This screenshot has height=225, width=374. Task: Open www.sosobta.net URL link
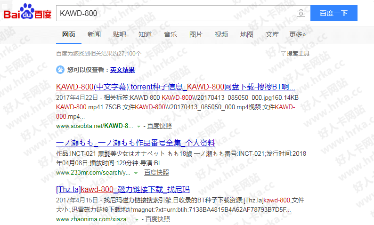(95, 126)
